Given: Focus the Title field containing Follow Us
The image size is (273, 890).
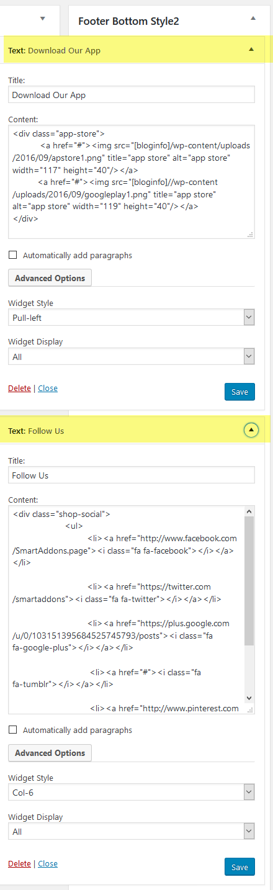Looking at the screenshot, I should (x=132, y=475).
